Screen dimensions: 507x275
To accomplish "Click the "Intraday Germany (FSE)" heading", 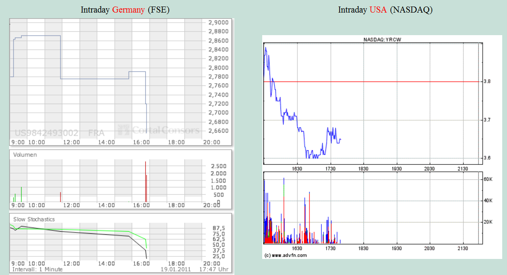I will point(125,10).
